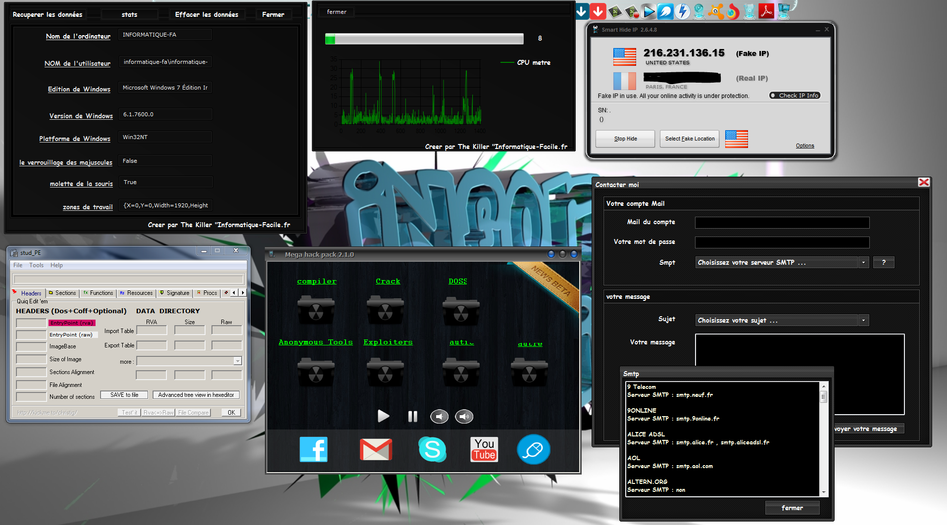
Task: Open the Anonymous Tools folder icon
Action: [x=316, y=372]
